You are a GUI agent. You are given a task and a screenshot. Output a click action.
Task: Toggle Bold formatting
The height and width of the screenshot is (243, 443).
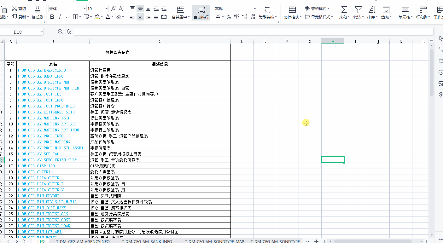(x=52, y=17)
